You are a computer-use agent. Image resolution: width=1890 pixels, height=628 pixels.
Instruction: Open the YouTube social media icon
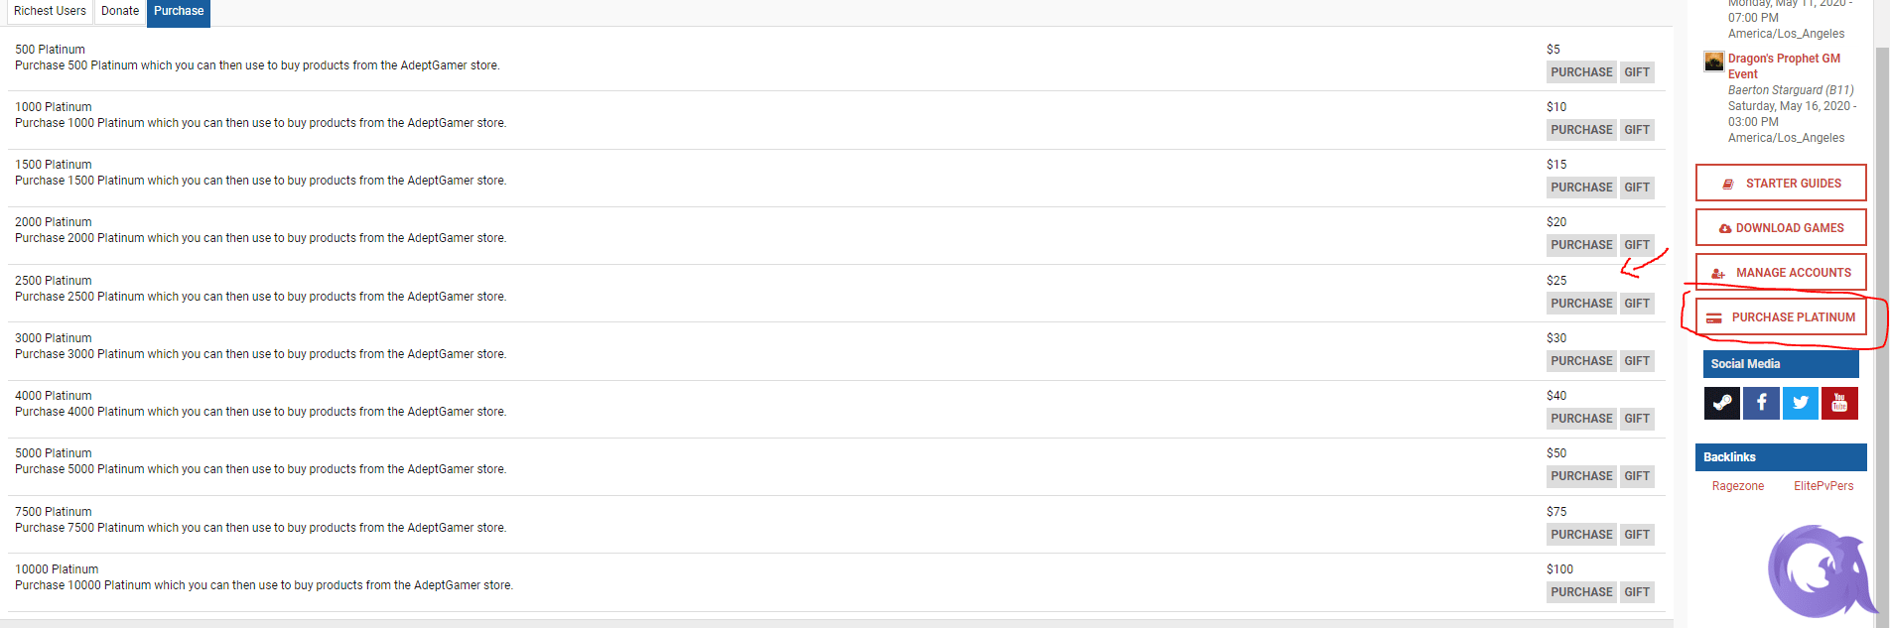pos(1839,403)
